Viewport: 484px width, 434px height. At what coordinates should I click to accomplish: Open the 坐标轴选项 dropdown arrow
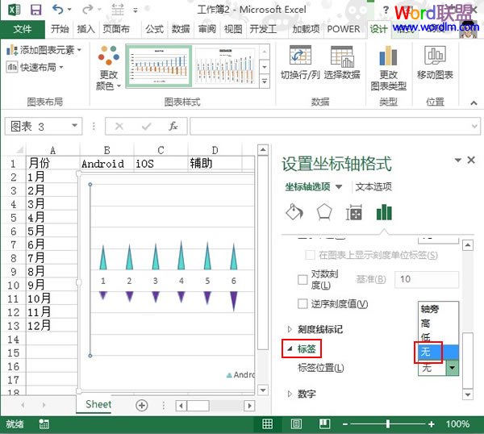[x=339, y=187]
